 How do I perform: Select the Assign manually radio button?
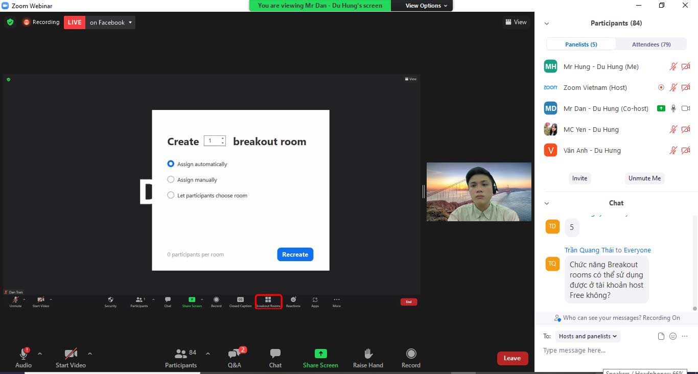click(x=170, y=180)
